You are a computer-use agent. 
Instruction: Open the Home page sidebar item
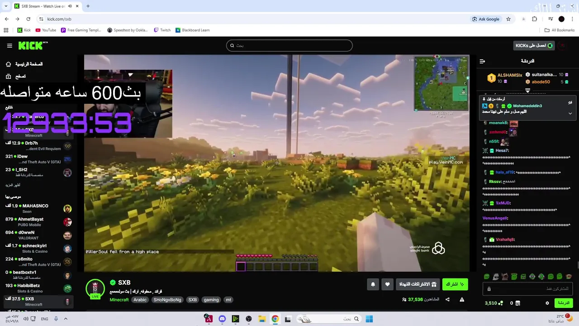tap(24, 64)
